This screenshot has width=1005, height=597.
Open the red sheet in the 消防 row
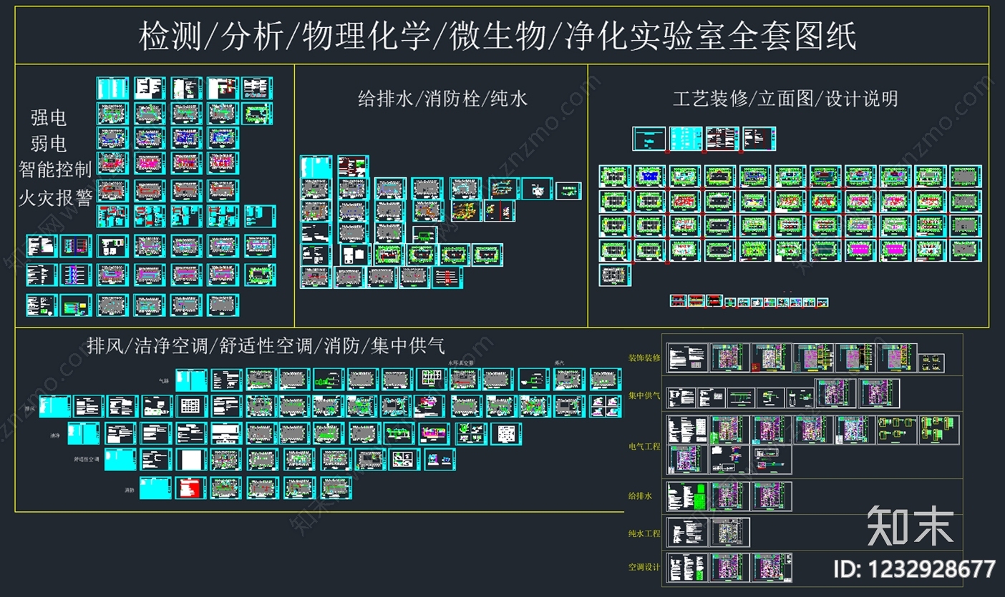(192, 488)
